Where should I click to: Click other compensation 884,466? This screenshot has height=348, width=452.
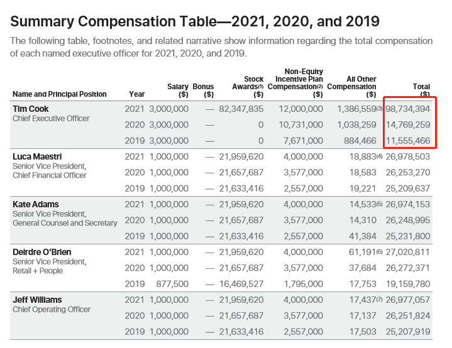(360, 141)
